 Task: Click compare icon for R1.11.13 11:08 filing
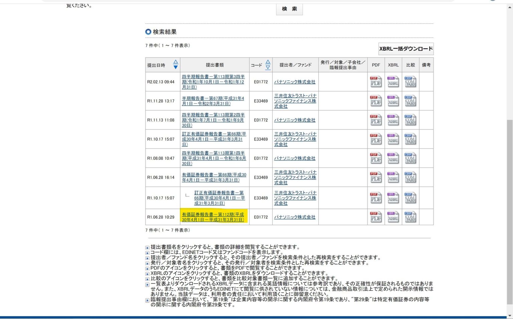[410, 120]
